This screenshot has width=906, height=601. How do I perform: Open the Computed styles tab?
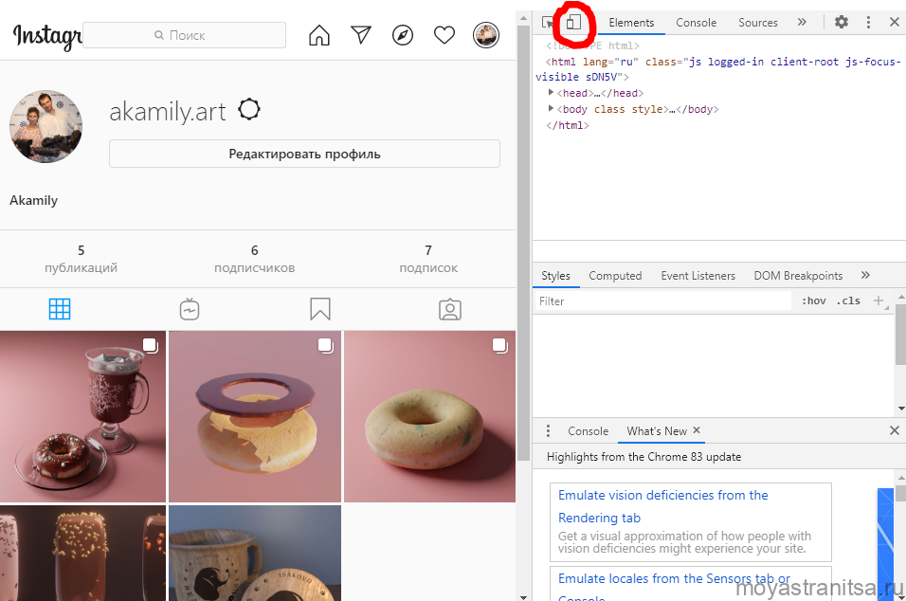click(615, 276)
